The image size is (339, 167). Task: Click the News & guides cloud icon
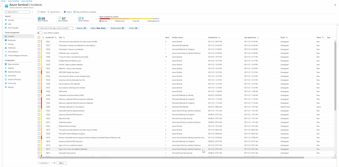coord(6,28)
